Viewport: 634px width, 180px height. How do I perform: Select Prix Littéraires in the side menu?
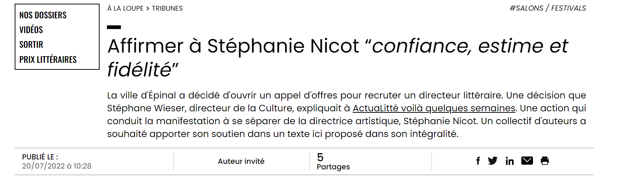coord(48,60)
